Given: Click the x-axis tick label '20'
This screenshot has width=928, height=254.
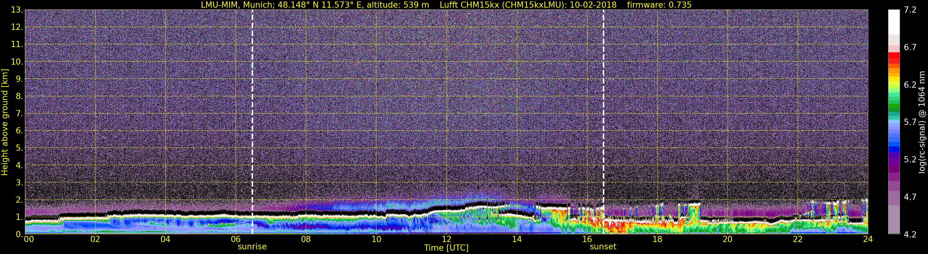Looking at the screenshot, I should 727,239.
